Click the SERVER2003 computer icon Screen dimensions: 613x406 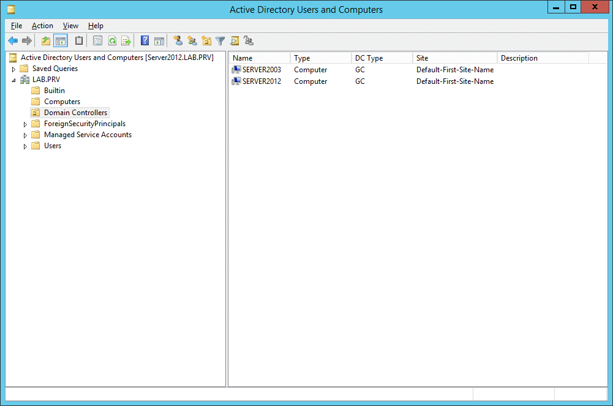click(236, 70)
